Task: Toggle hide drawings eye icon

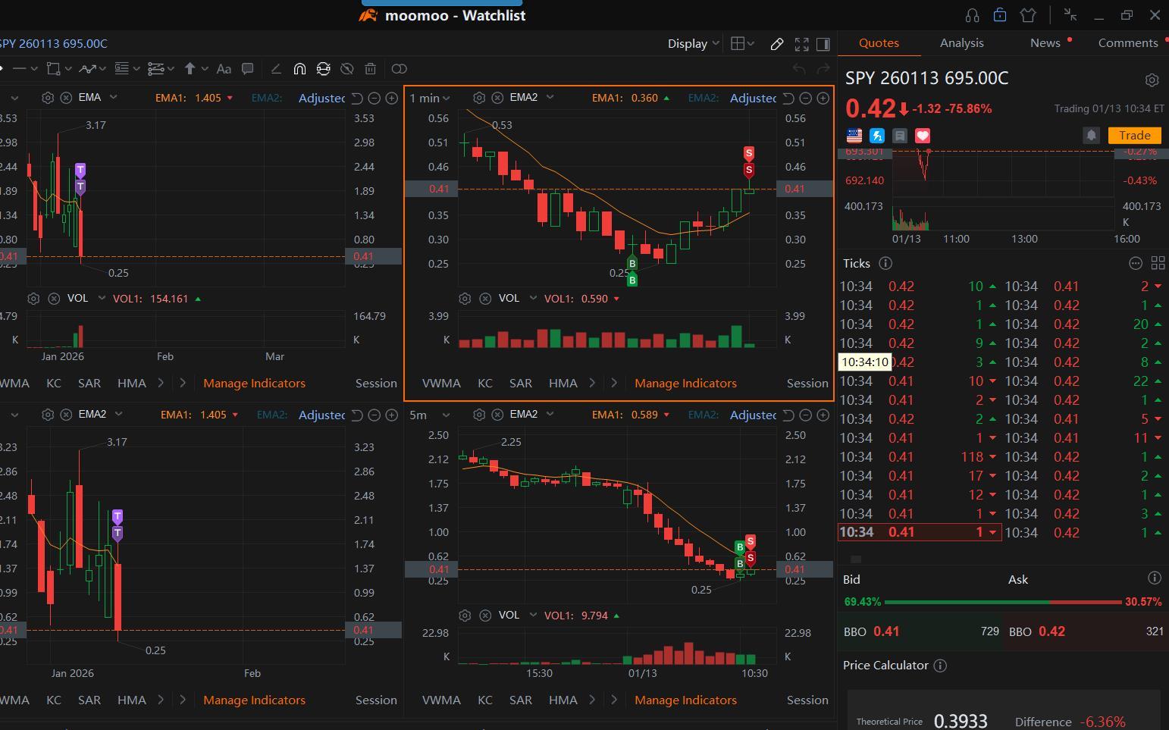Action: click(347, 69)
